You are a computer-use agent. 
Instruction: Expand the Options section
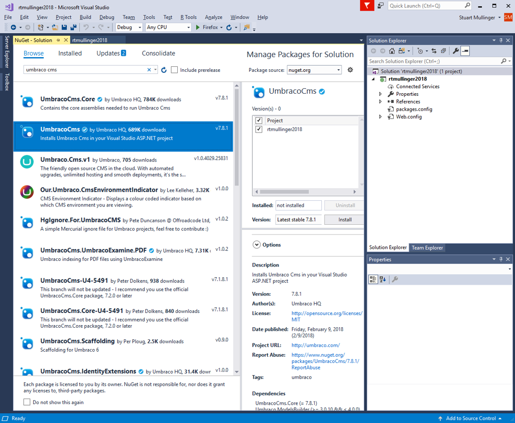tap(256, 245)
